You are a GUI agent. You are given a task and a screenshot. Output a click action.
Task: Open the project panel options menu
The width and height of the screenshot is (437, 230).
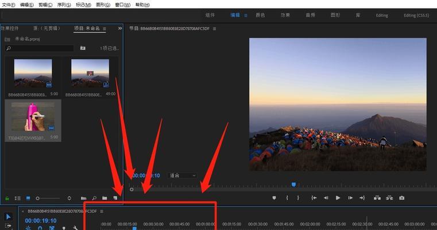105,29
